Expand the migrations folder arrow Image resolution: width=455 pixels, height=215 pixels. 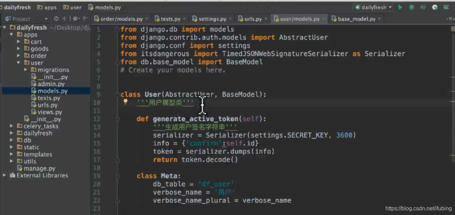26,70
